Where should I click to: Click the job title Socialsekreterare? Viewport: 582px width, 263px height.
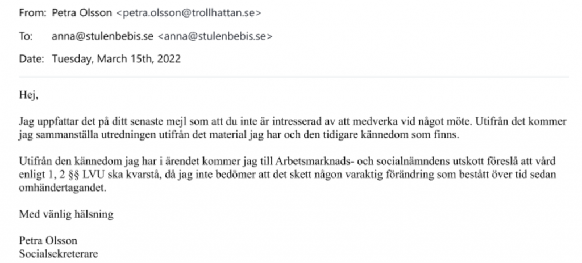tap(59, 254)
